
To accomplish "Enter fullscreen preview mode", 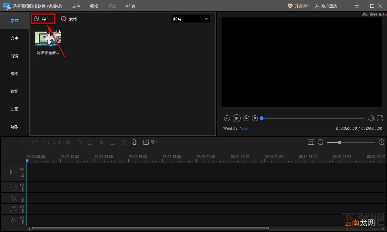I will point(380,118).
